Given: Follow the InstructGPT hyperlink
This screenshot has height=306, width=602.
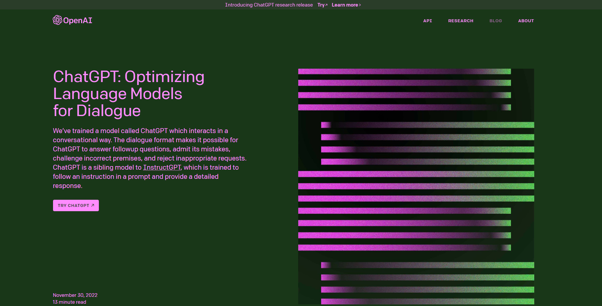Looking at the screenshot, I should tap(162, 167).
